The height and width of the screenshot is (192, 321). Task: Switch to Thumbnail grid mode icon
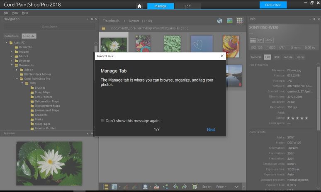tap(240, 21)
